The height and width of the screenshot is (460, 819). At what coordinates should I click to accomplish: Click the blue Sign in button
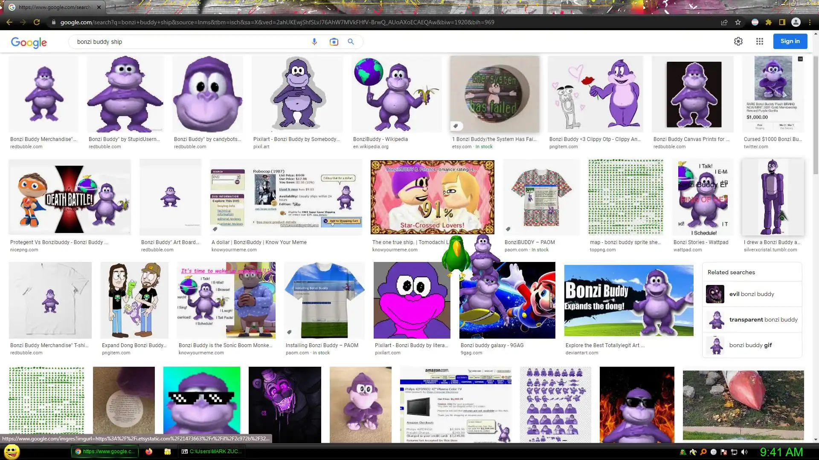click(790, 41)
